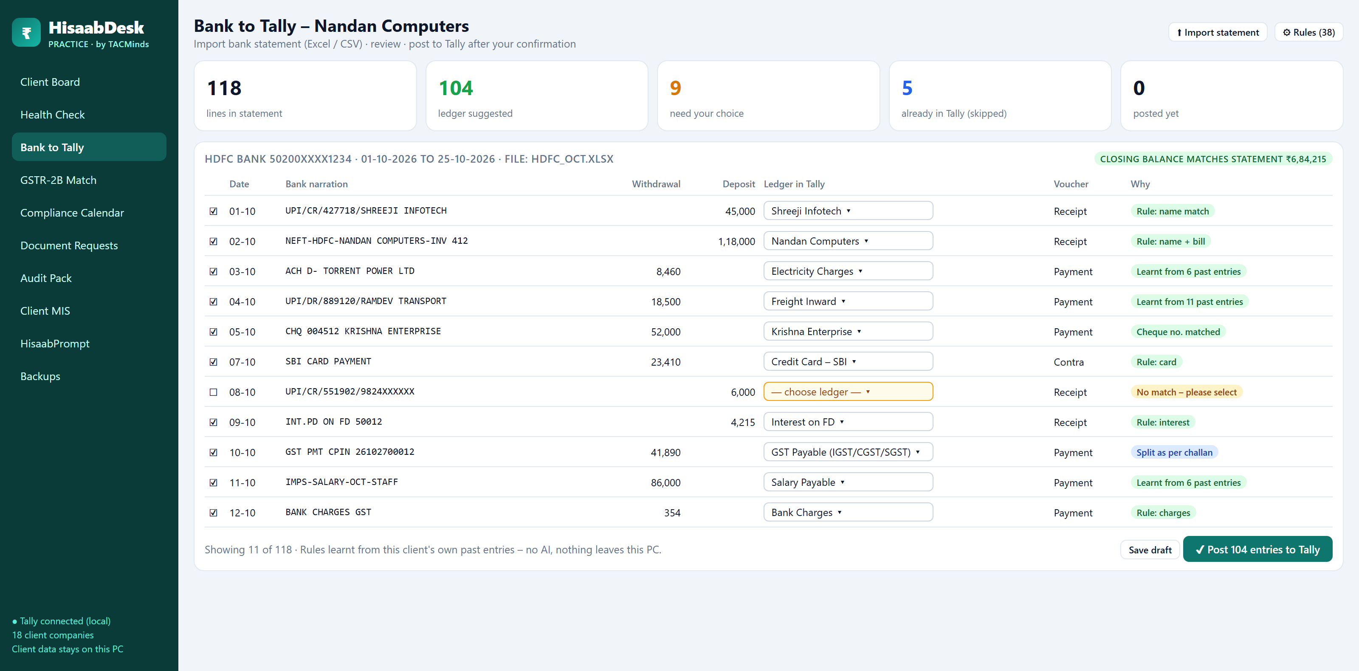The image size is (1359, 671).
Task: Open the Rules (38) gear button
Action: (x=1308, y=32)
